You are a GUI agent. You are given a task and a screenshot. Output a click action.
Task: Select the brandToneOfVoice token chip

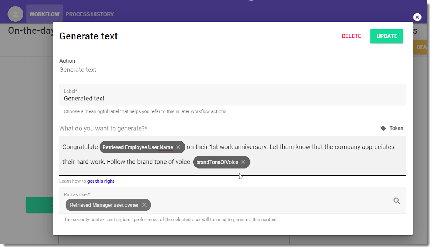[218, 162]
